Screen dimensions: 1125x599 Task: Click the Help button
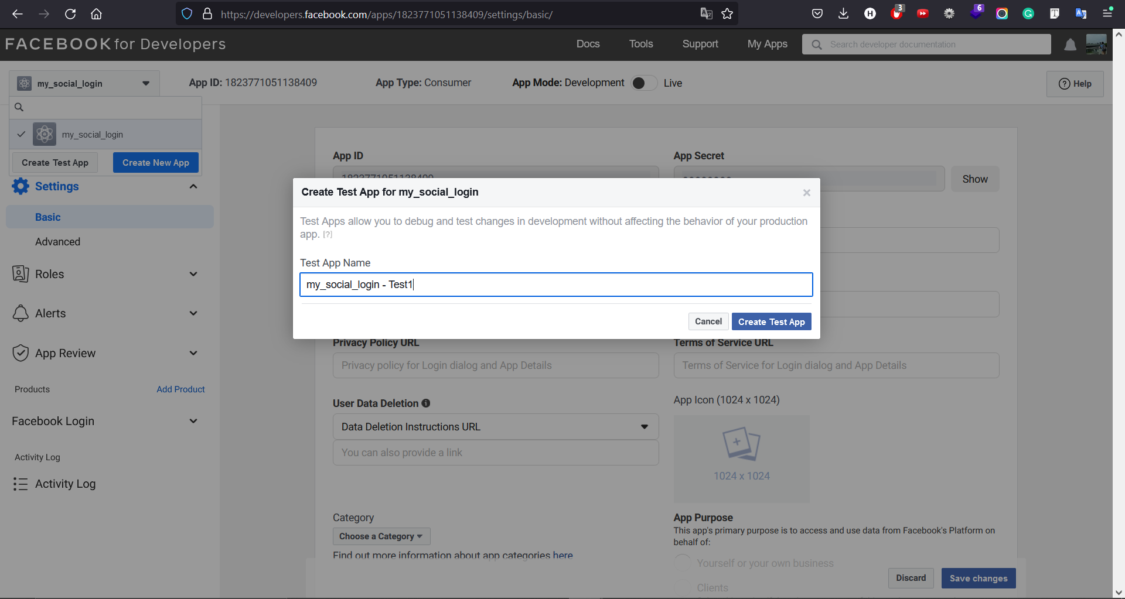(1075, 84)
